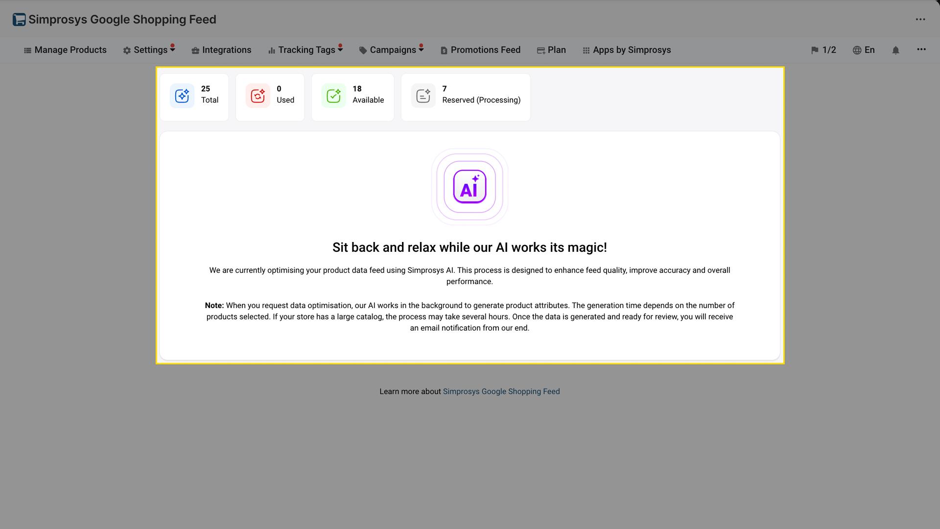
Task: Click the Simprosys app logo icon
Action: pos(19,20)
